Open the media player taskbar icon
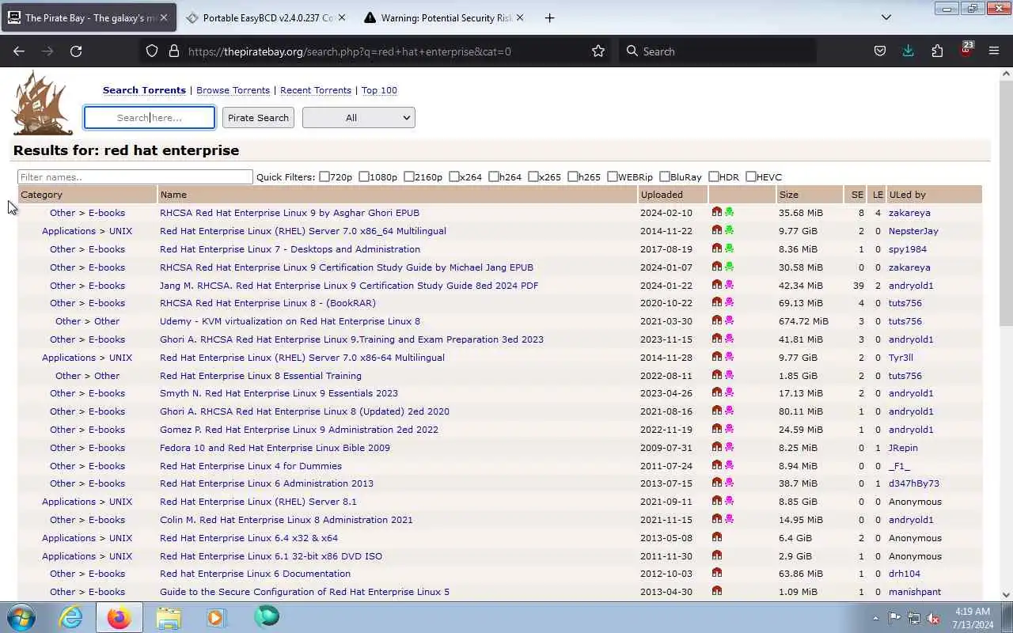The width and height of the screenshot is (1013, 633). (x=215, y=617)
